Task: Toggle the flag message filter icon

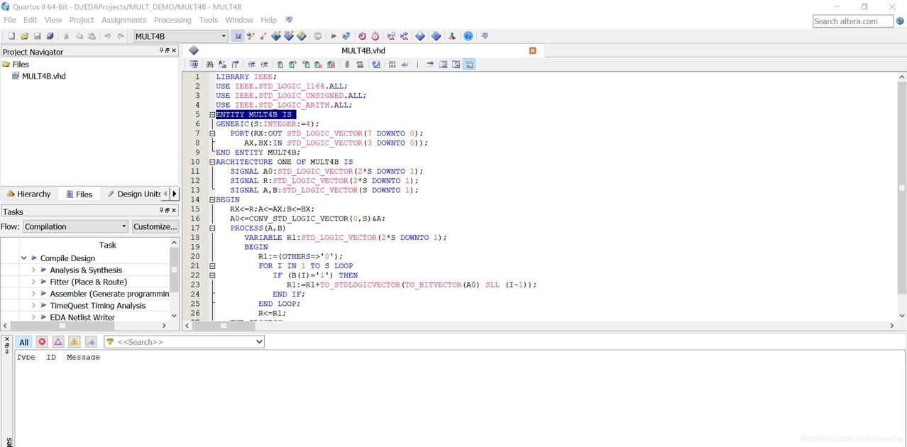Action: [91, 342]
